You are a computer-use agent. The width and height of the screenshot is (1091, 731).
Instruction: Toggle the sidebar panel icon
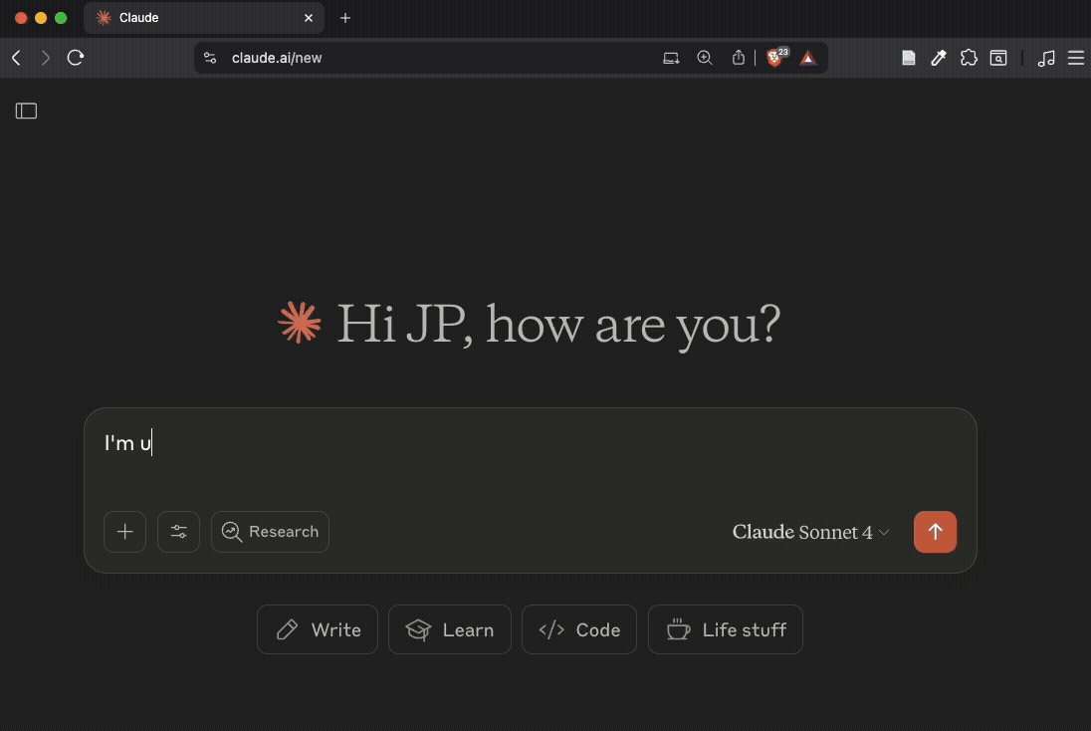pos(27,112)
